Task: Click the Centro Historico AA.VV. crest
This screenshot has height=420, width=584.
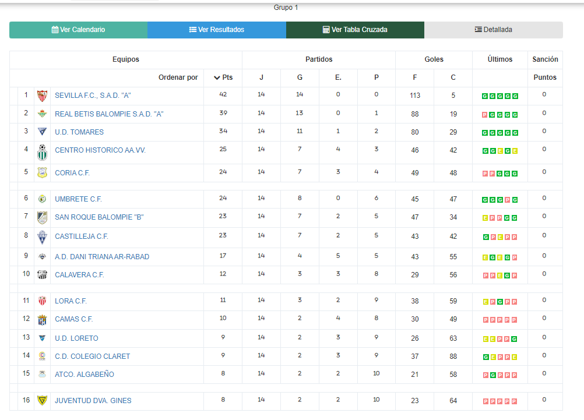Action: click(x=43, y=152)
